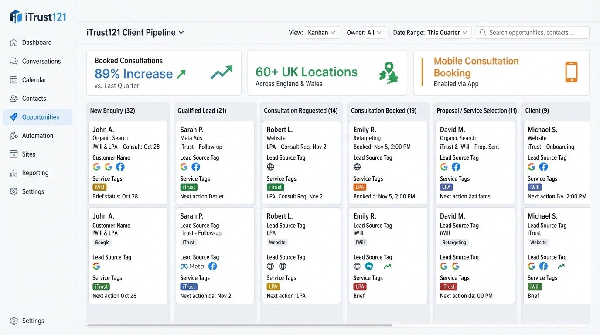Click orange LPA tag on Emily R. Retargeting card
This screenshot has height=335, width=600.
360,187
